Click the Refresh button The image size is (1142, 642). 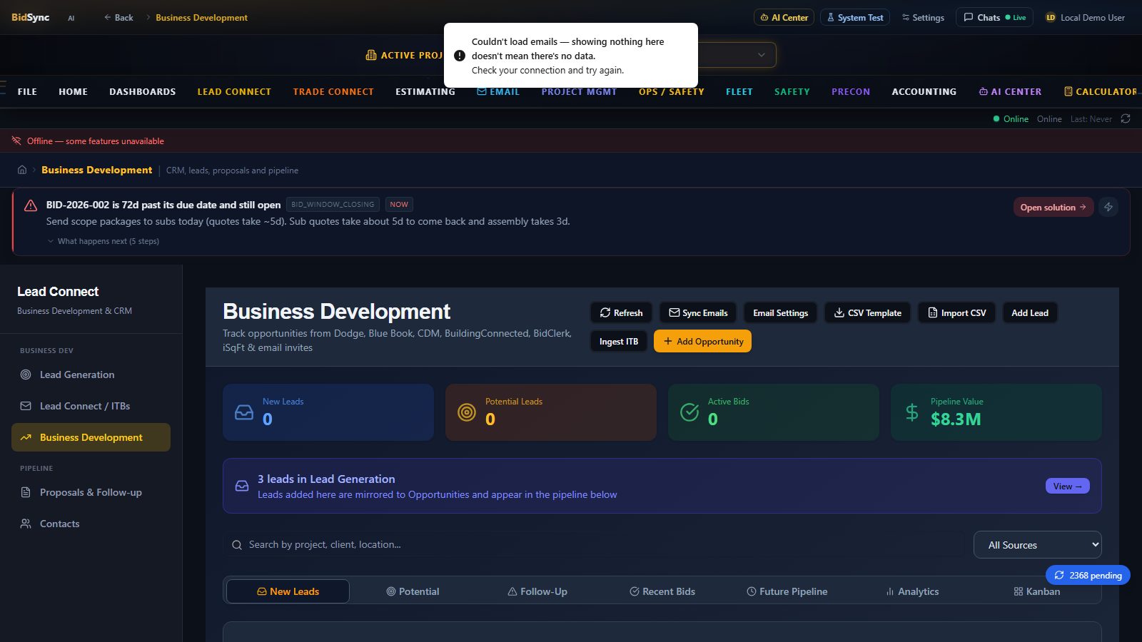click(621, 312)
